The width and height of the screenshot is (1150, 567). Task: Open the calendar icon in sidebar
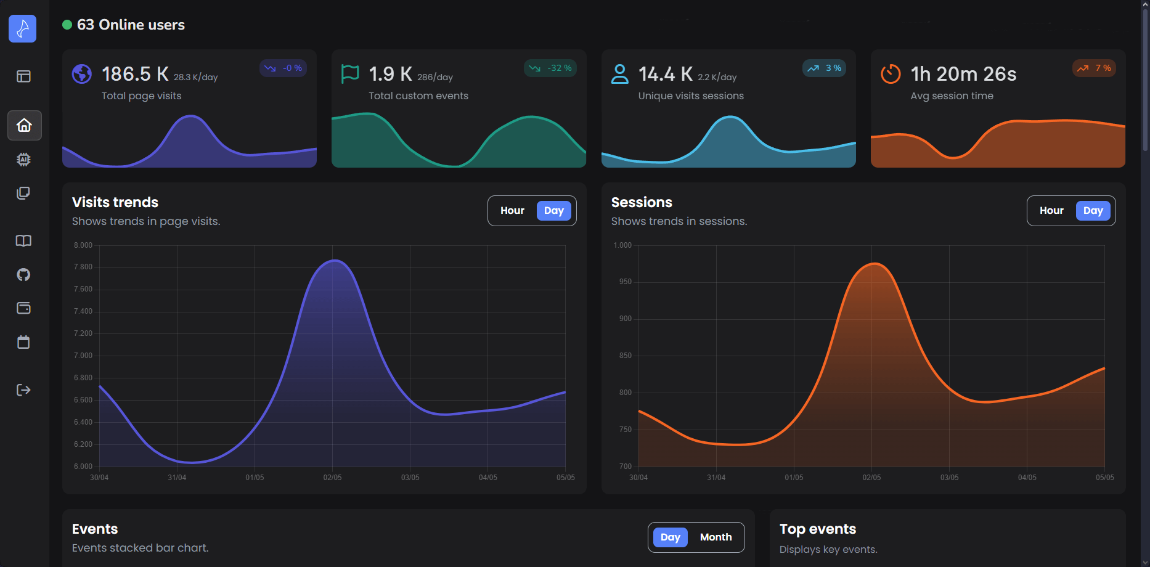tap(23, 342)
